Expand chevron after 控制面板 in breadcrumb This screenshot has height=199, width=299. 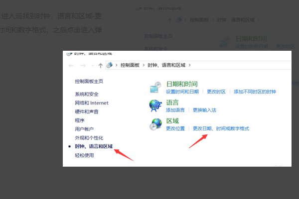[144, 65]
